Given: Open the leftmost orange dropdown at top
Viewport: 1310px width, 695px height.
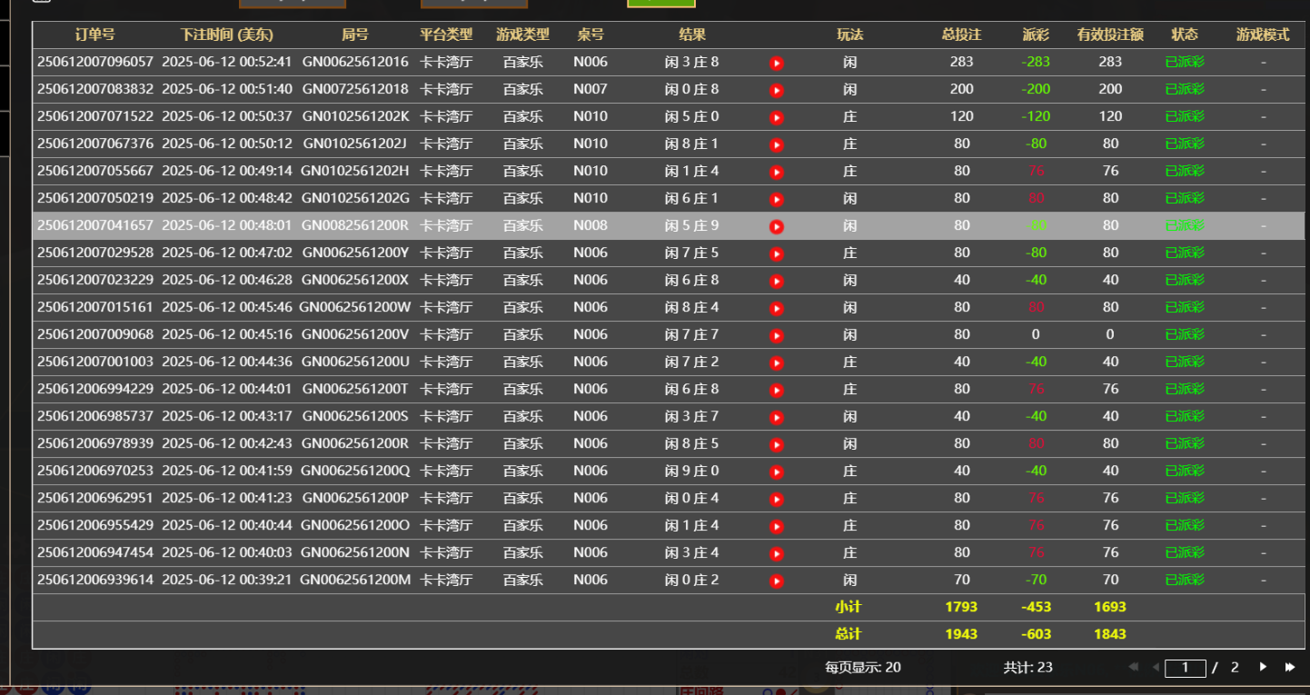Looking at the screenshot, I should pos(293,4).
